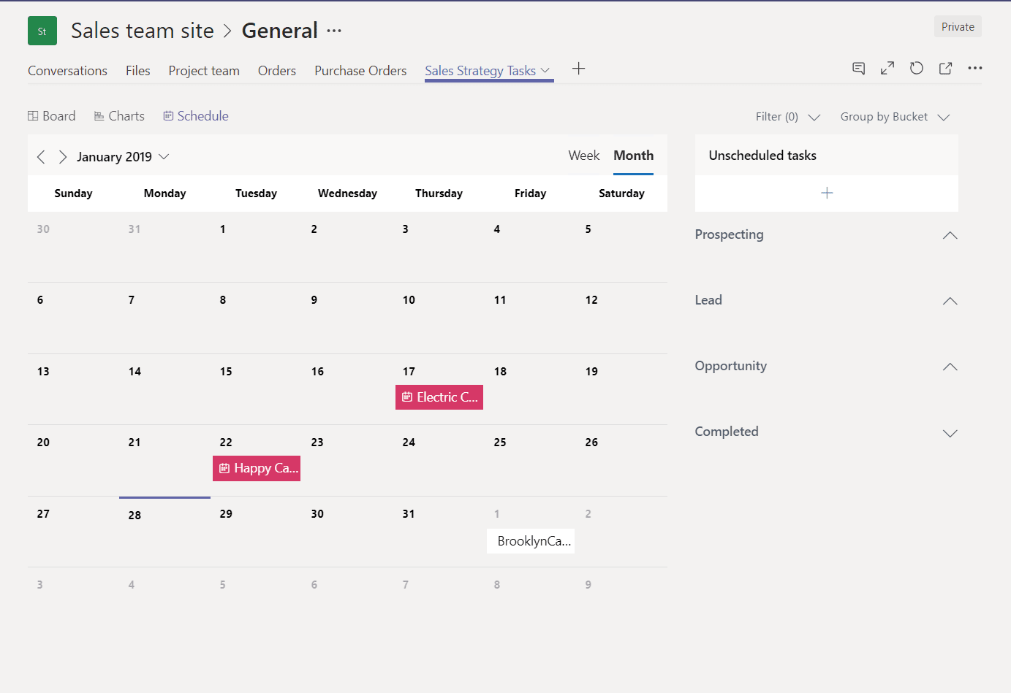
Task: Switch to Board view
Action: [x=51, y=115]
